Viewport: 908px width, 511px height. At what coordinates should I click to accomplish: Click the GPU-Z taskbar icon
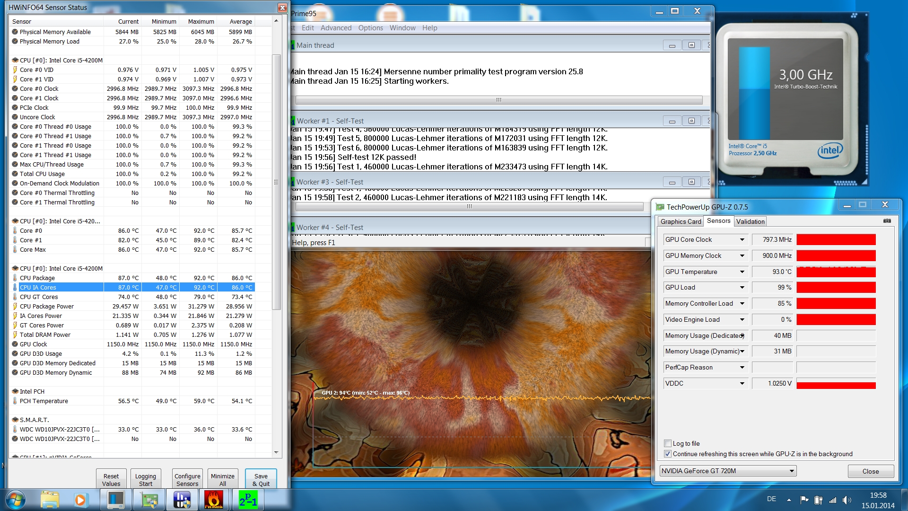point(149,500)
